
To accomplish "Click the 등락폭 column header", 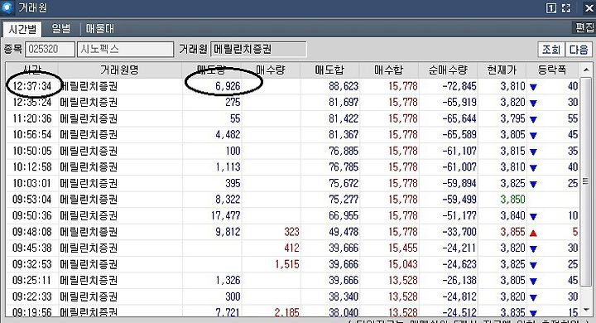I will (x=552, y=70).
